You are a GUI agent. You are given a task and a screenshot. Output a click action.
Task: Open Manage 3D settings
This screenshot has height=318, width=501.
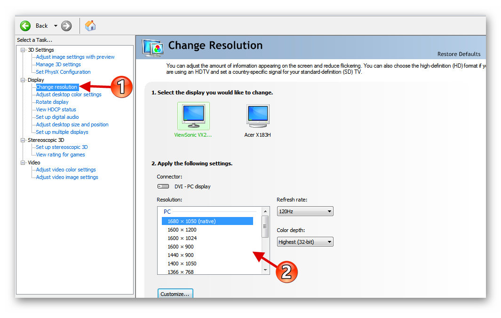pos(58,64)
